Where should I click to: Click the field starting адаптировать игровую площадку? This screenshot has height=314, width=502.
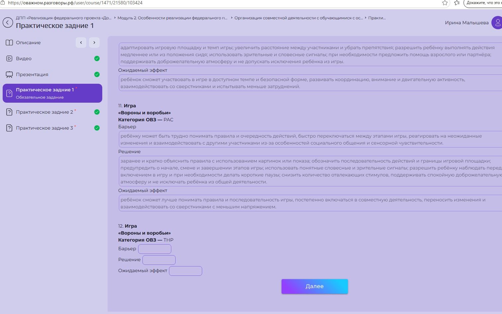(310, 54)
